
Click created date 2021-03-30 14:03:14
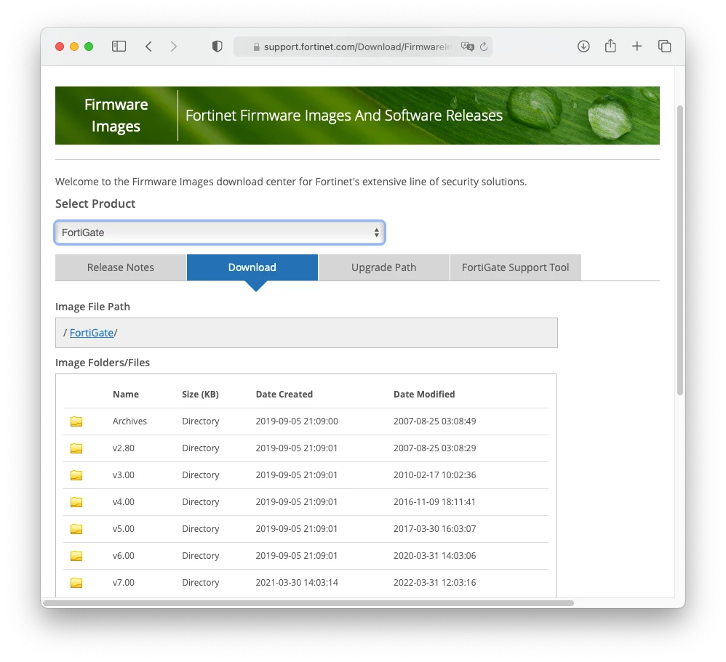pyautogui.click(x=297, y=582)
